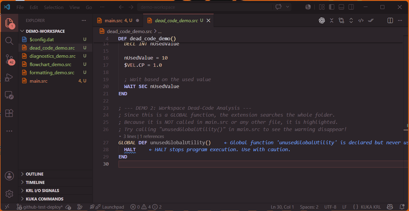
Task: Open the Chat icon in title bar
Action: coord(279,7)
